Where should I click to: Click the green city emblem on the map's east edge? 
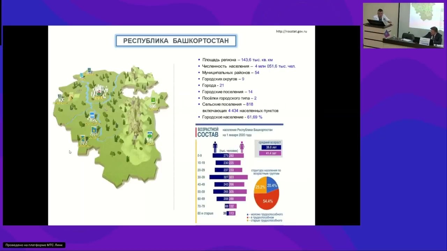[153, 100]
